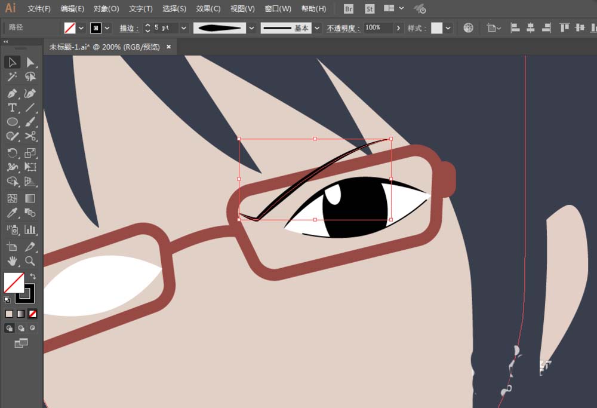This screenshot has height=408, width=597.
Task: Click 不透明度 opacity panel link
Action: (x=343, y=28)
